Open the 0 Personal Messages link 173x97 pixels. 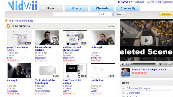138,88
